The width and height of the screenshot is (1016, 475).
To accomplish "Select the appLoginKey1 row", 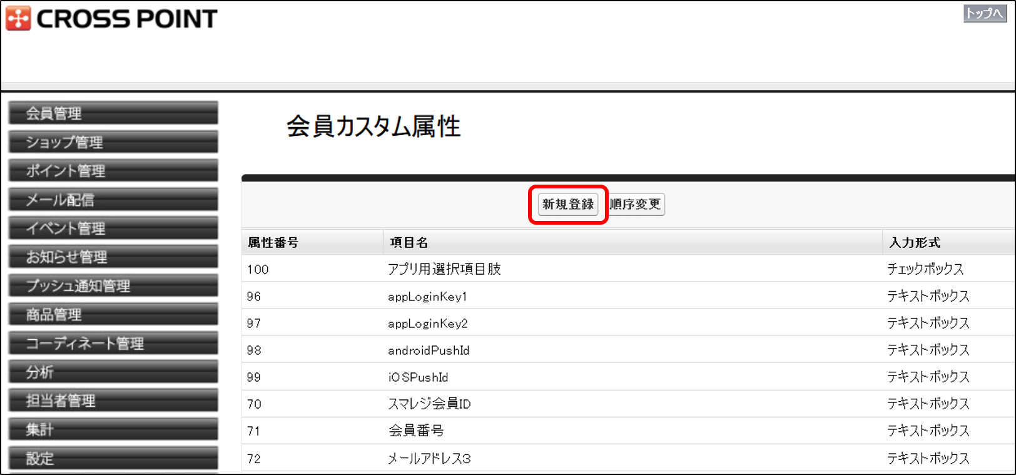I will click(427, 297).
